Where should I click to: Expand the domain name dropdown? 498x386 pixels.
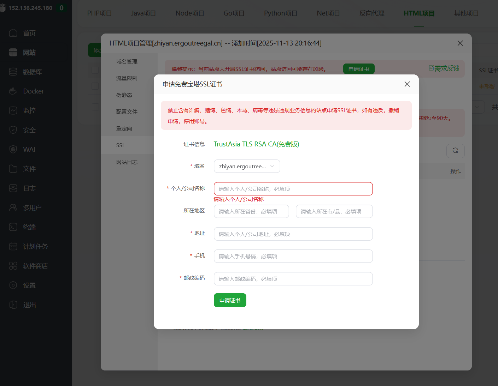tap(247, 166)
